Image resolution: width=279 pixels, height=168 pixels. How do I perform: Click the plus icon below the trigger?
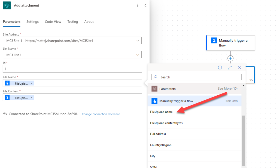(x=230, y=58)
